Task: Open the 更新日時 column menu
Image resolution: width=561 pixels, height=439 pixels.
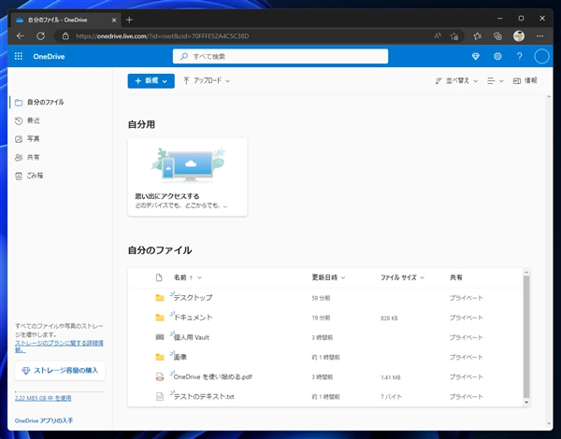Action: pos(328,277)
